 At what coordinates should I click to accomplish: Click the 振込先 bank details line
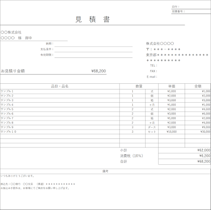38,184
